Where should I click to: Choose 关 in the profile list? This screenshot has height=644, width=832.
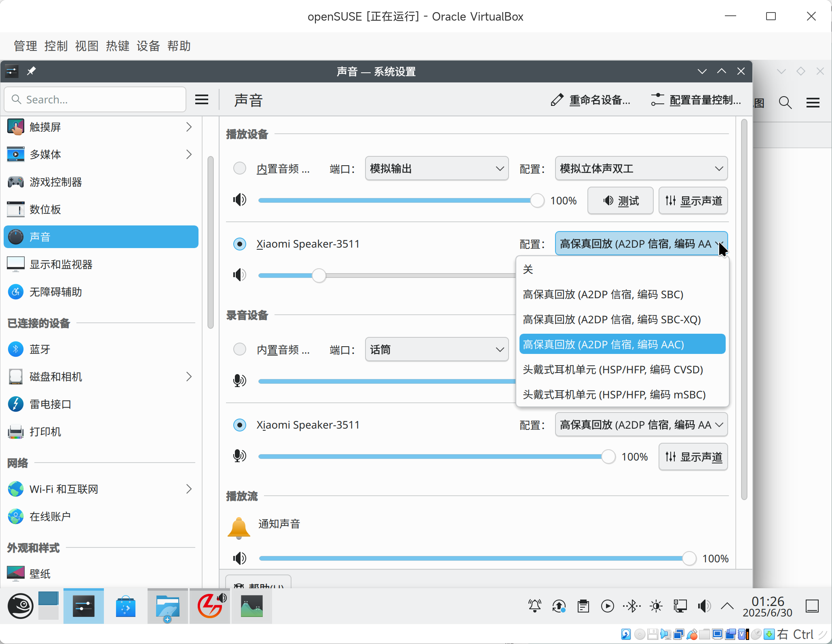(622, 269)
